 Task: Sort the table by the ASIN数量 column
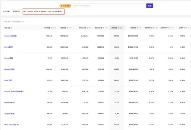click(x=53, y=28)
